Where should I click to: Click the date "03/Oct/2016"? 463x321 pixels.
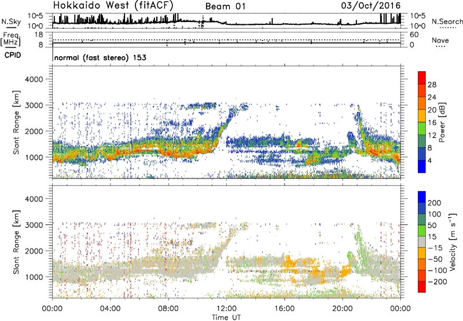point(370,5)
